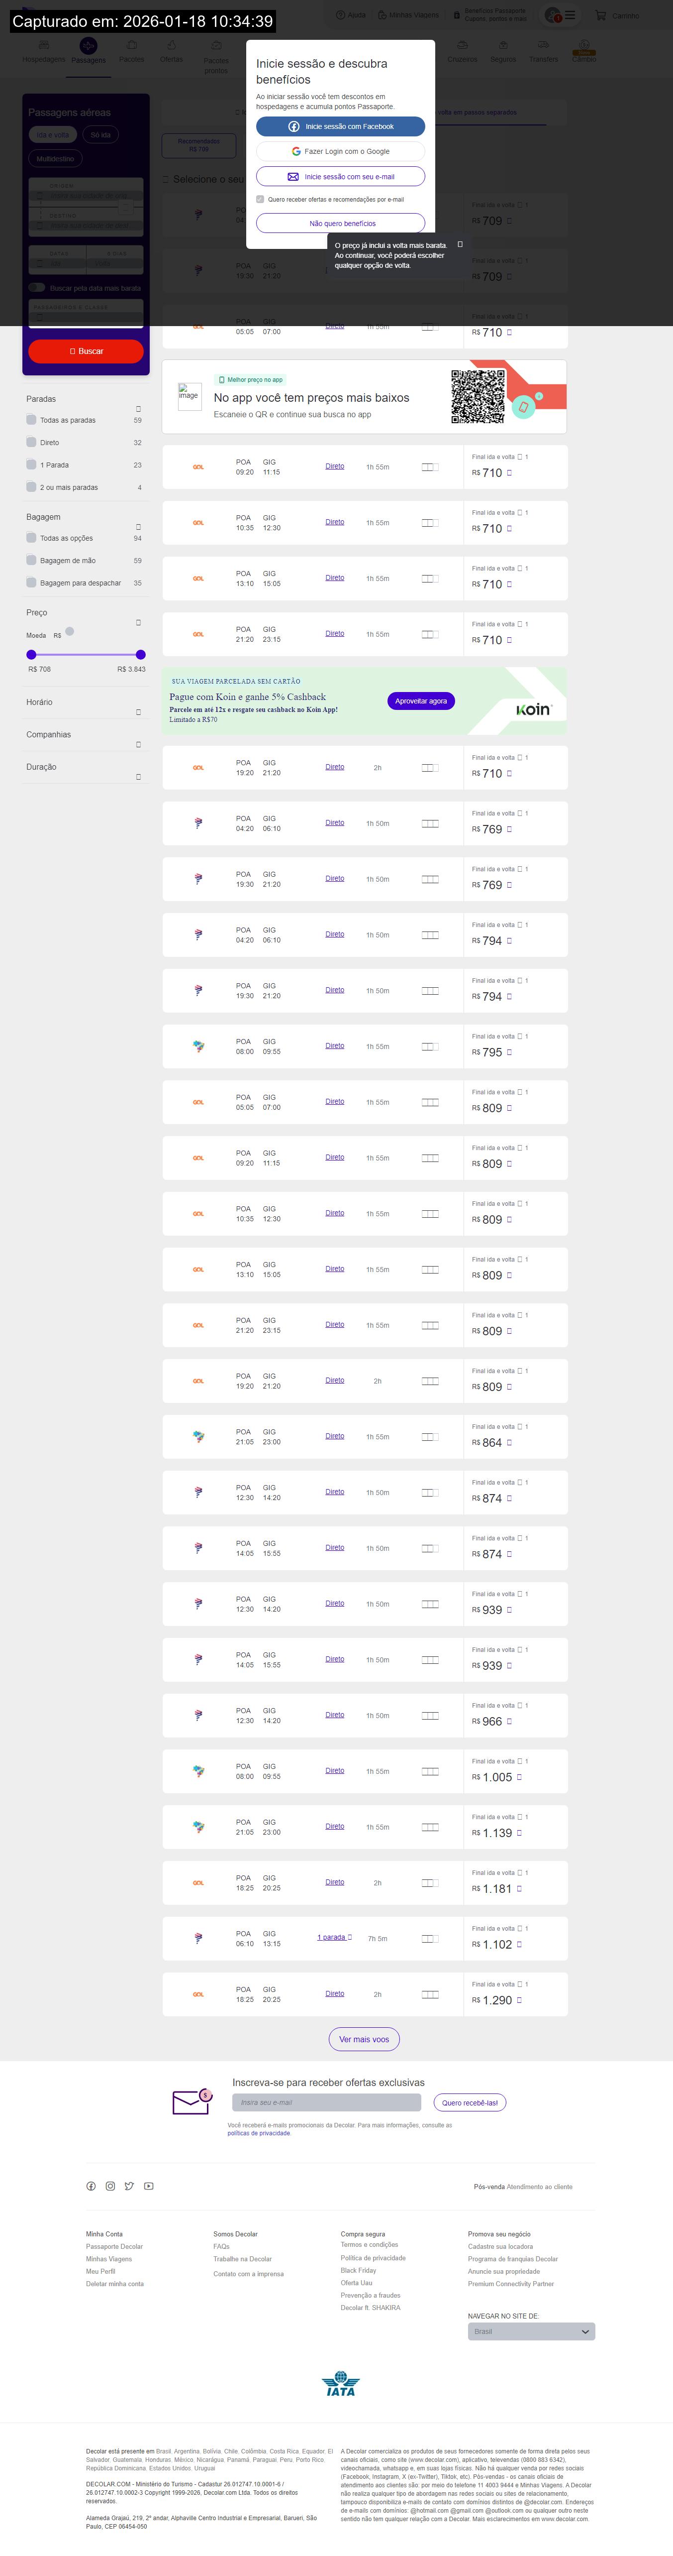Open the Instagram icon in the footer
This screenshot has width=673, height=2556.
(110, 2186)
